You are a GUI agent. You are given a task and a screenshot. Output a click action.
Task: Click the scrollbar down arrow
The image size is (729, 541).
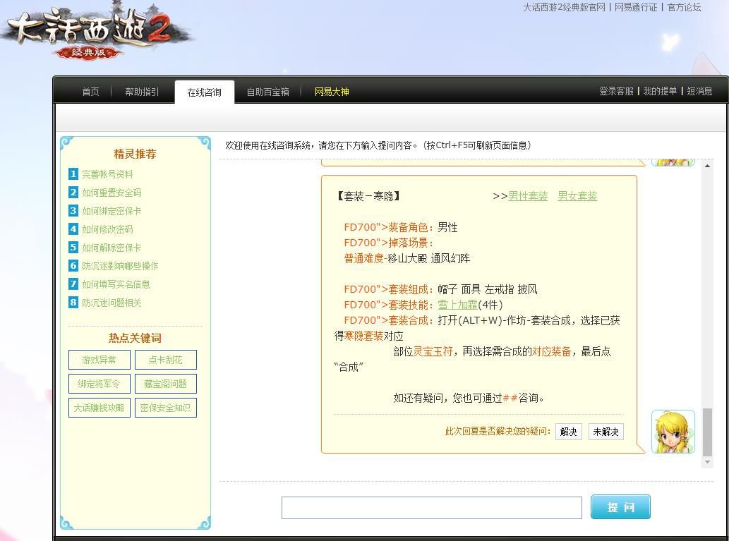point(706,462)
